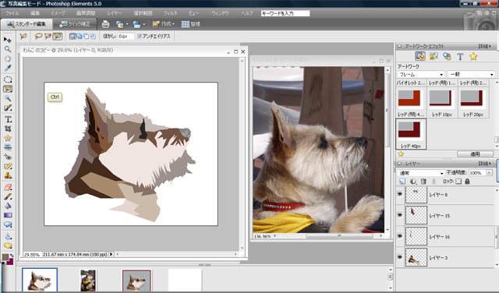
Task: Select the Paint Bucket tool
Action: point(8,206)
